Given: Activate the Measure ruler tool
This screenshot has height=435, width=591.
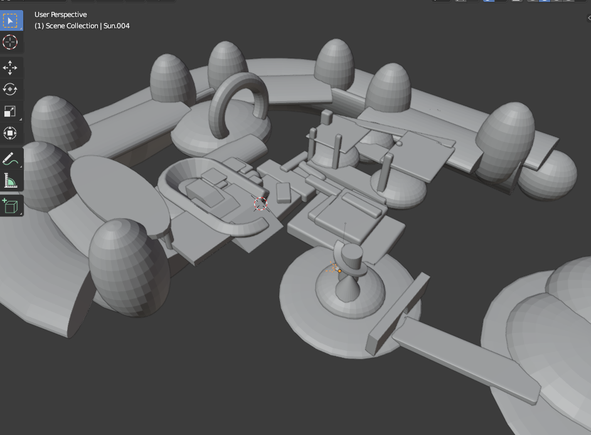Looking at the screenshot, I should coord(10,180).
